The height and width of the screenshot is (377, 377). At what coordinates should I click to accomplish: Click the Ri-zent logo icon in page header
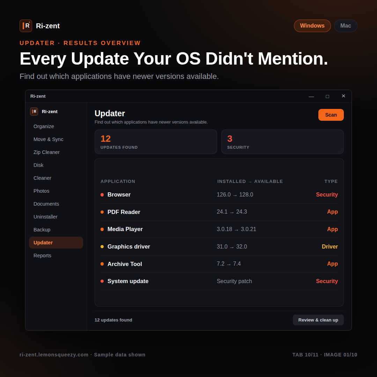click(26, 26)
